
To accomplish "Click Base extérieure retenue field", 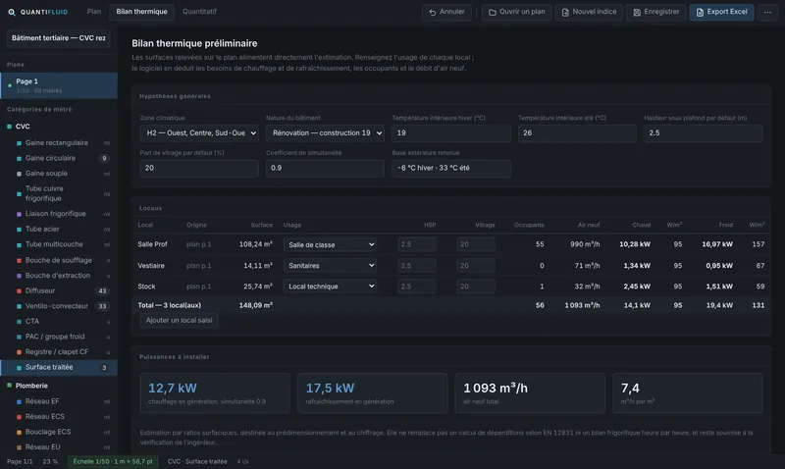I will click(x=451, y=168).
